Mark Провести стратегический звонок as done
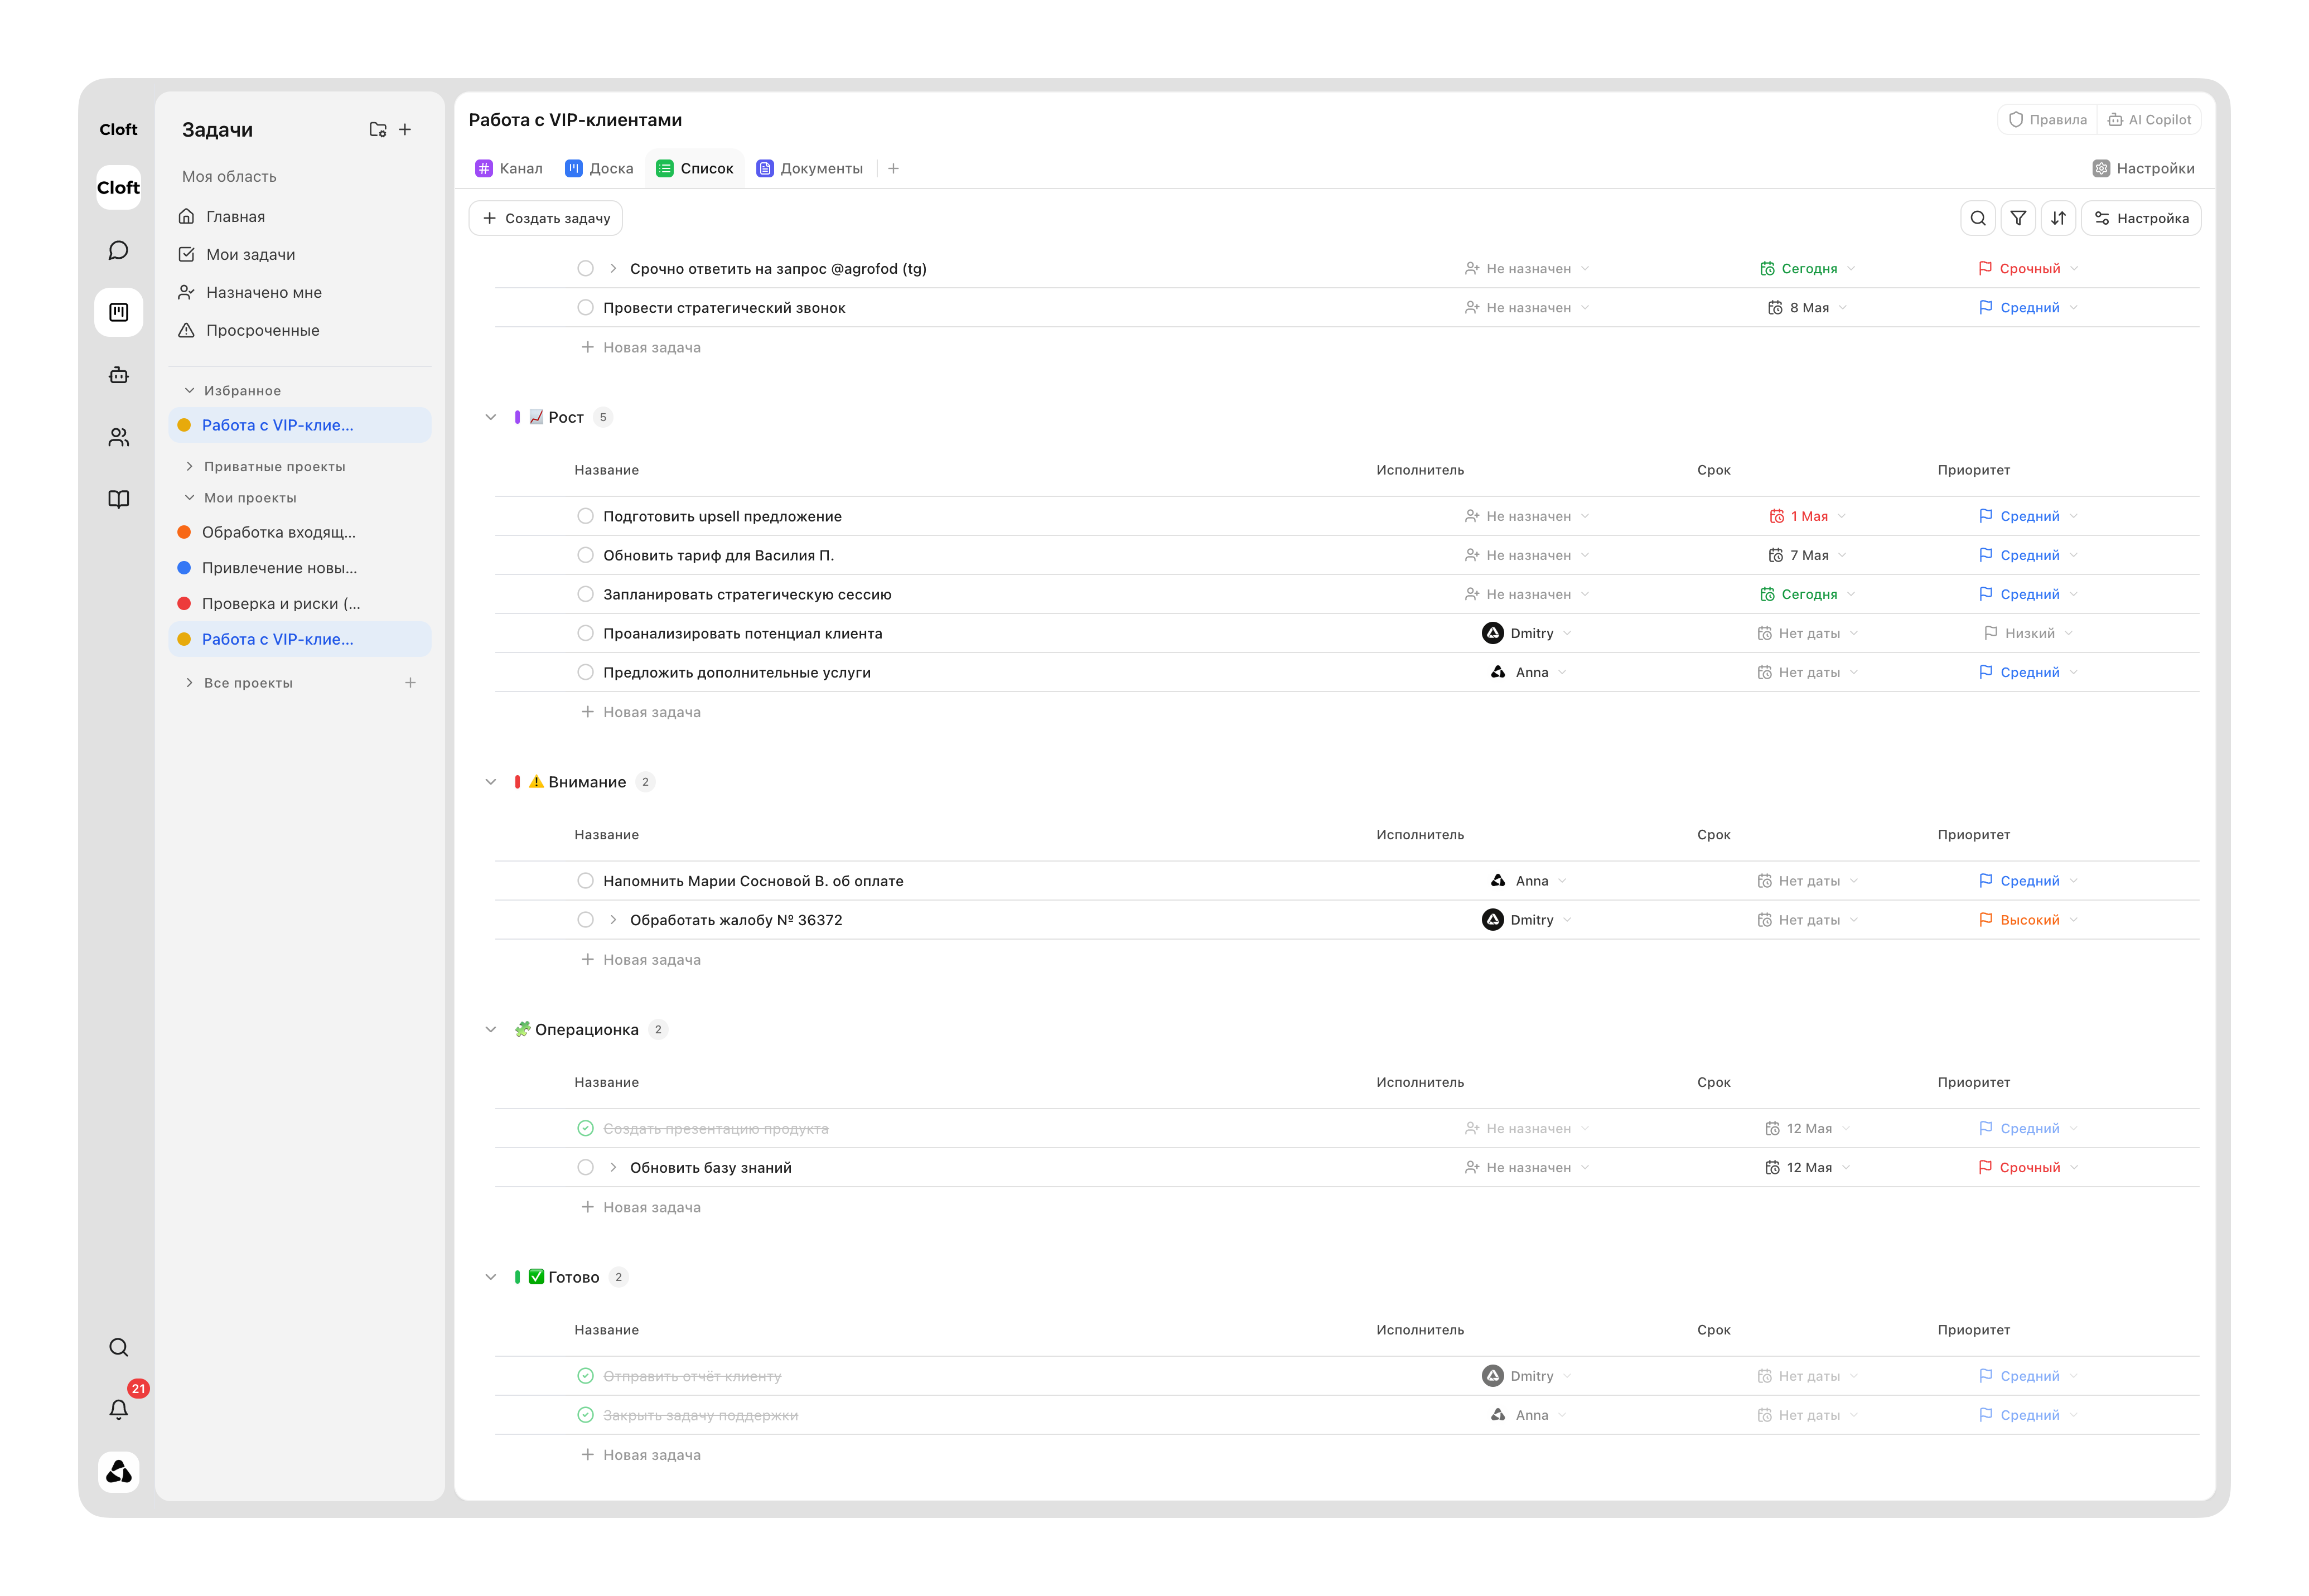 click(x=585, y=307)
